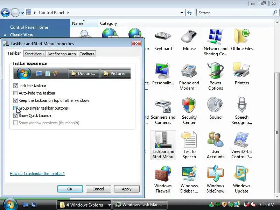Close the Taskbar and Start Menu Properties dialog
Screen dimensions: 280x210
136,43
